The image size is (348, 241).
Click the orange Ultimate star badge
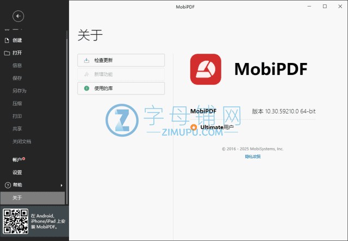click(194, 128)
